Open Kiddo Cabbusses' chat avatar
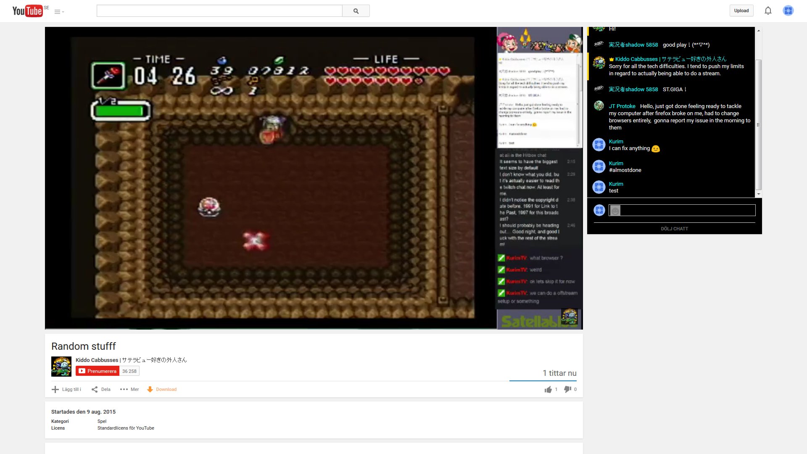807x454 pixels. click(599, 63)
